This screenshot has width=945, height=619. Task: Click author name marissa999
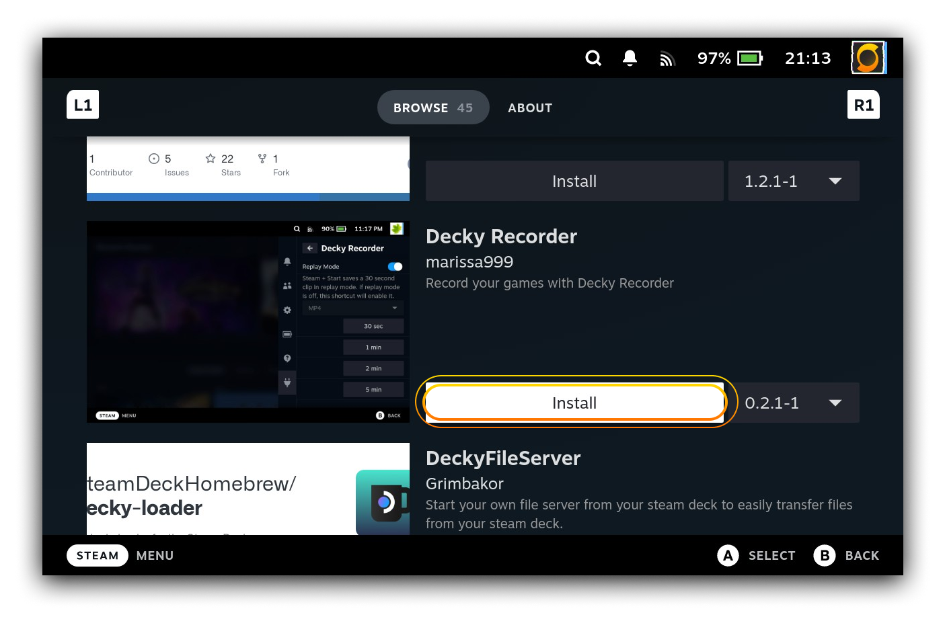tap(469, 262)
